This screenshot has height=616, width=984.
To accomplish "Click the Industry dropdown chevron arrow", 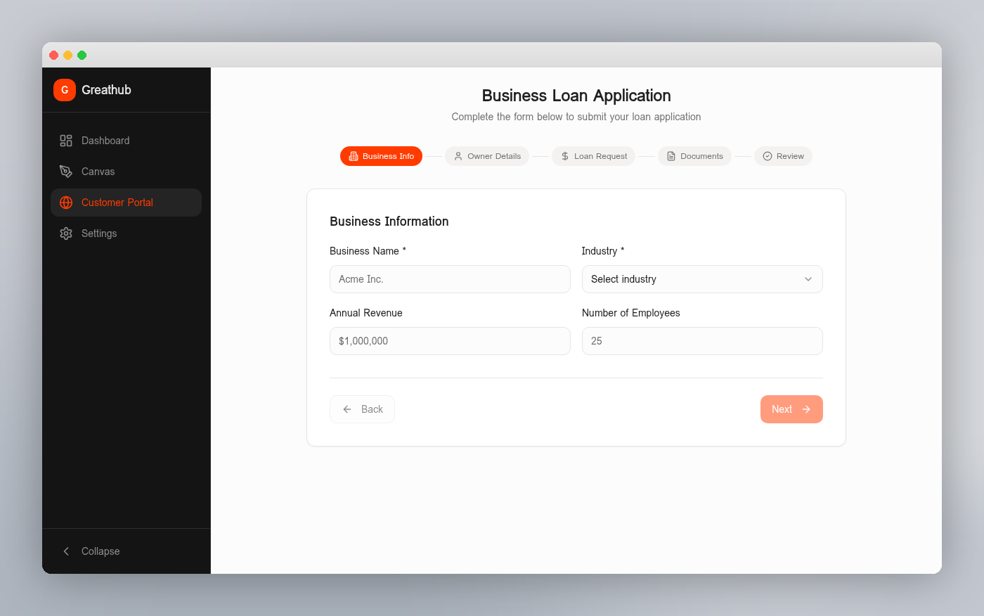I will (808, 279).
